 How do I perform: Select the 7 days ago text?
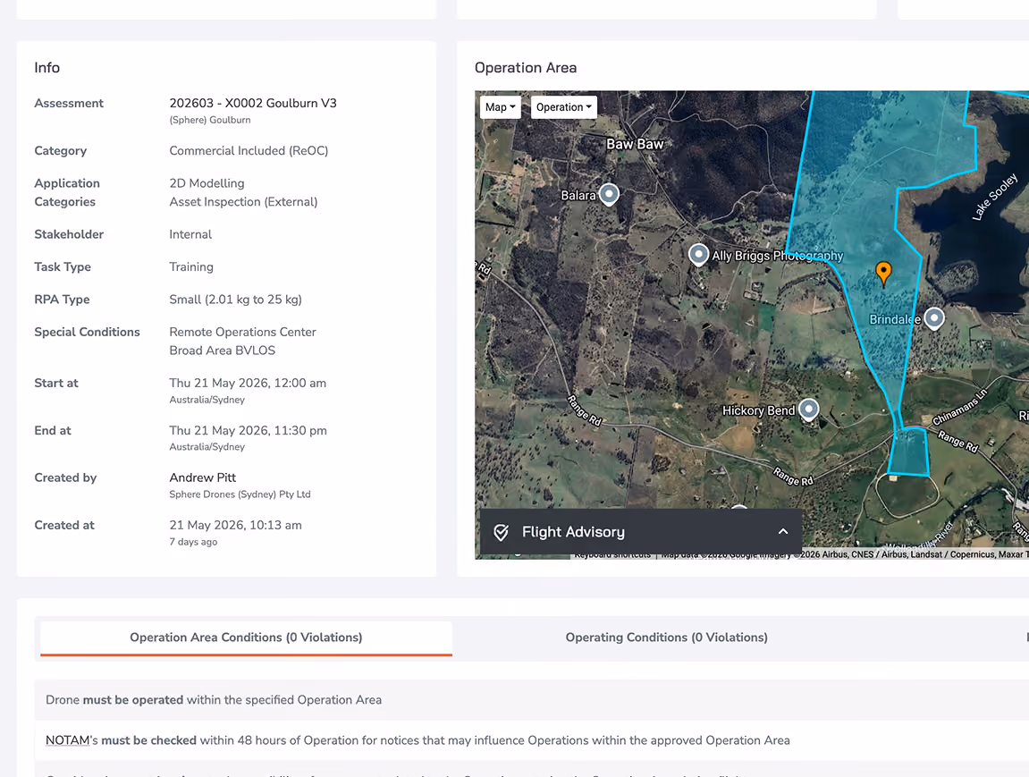(194, 542)
